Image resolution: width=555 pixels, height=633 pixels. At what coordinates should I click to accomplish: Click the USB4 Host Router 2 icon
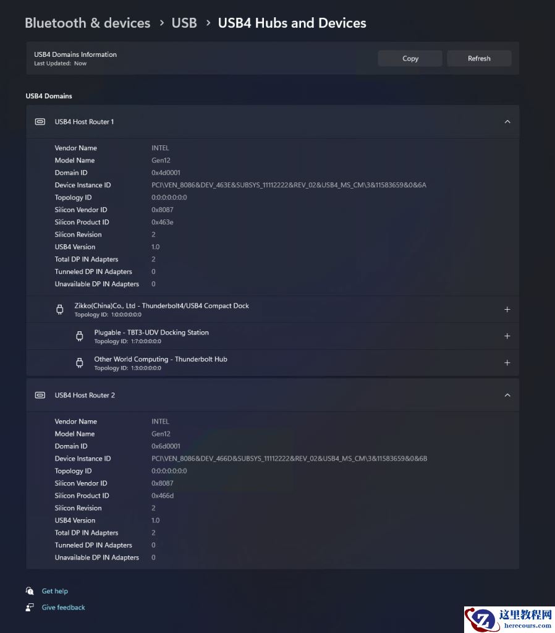pos(40,395)
